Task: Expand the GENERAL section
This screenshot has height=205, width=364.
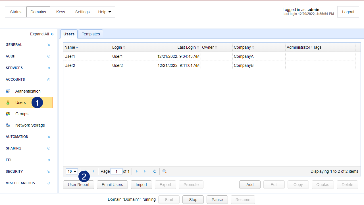Action: pos(49,45)
